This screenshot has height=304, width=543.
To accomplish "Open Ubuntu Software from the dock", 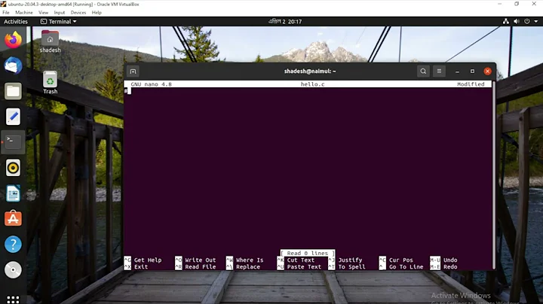I will pyautogui.click(x=13, y=219).
